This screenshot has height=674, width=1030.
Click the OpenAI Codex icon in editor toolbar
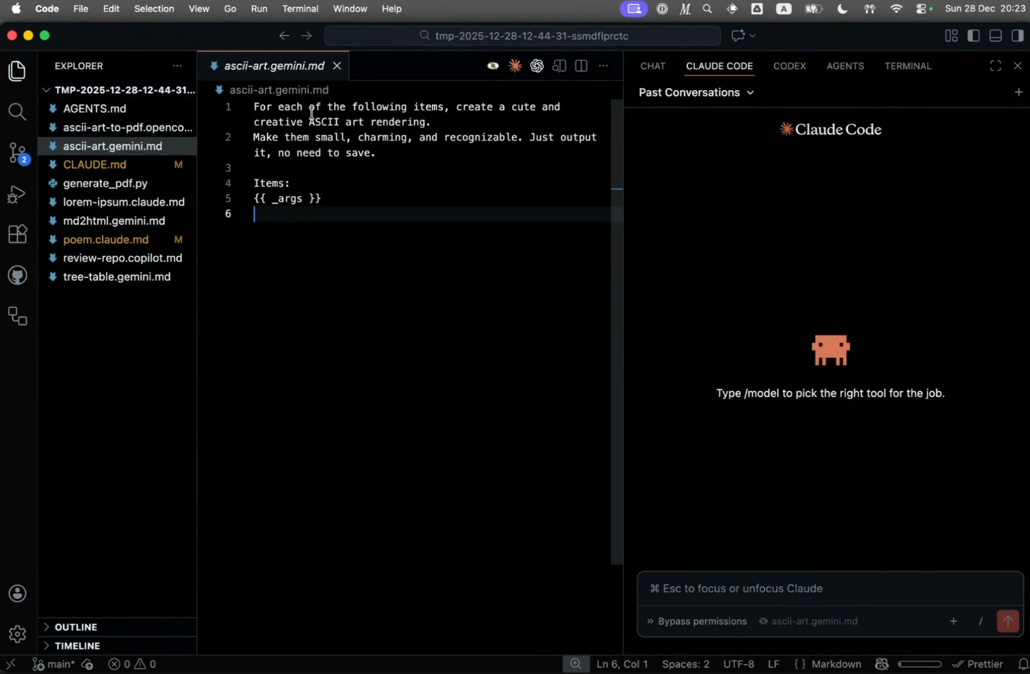[x=537, y=66]
